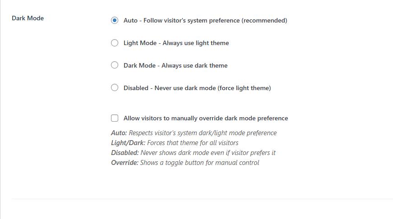This screenshot has height=219, width=393.
Task: Pick the Dark Mode radio button
Action: point(115,65)
